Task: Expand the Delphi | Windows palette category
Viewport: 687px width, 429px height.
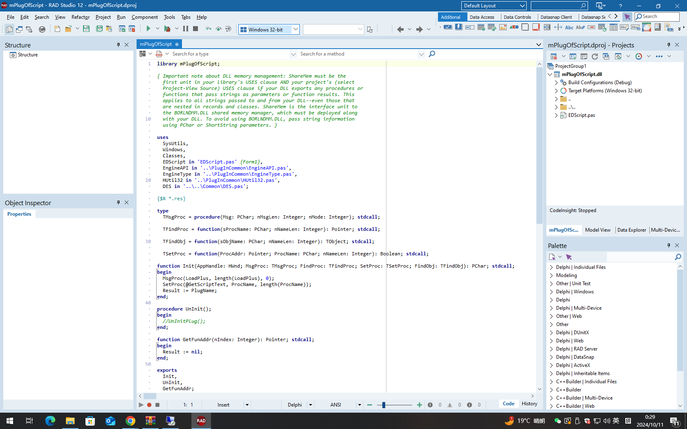Action: (552, 292)
